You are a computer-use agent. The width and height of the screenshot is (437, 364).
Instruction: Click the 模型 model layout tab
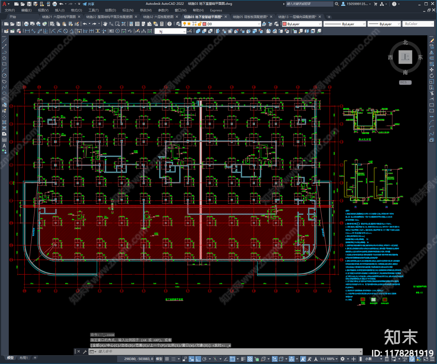click(x=10, y=358)
